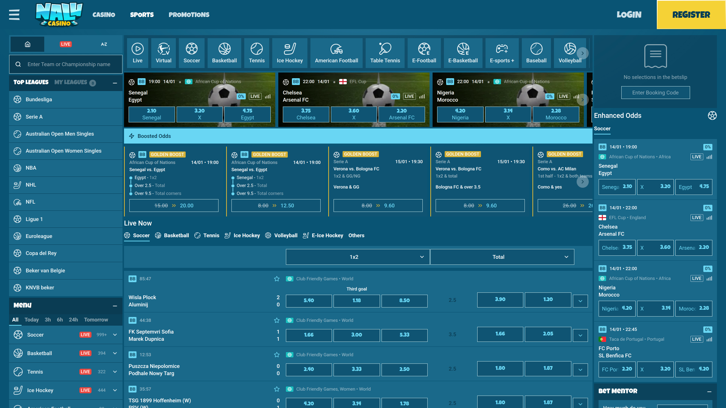Star the Puszcza Niepolomice match
This screenshot has width=726, height=408.
tap(277, 355)
